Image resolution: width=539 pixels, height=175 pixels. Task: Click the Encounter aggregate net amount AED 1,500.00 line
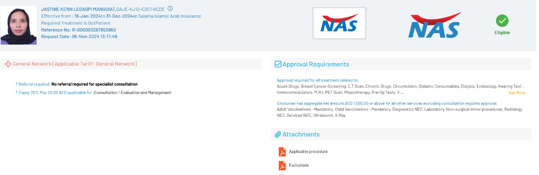coord(387,103)
